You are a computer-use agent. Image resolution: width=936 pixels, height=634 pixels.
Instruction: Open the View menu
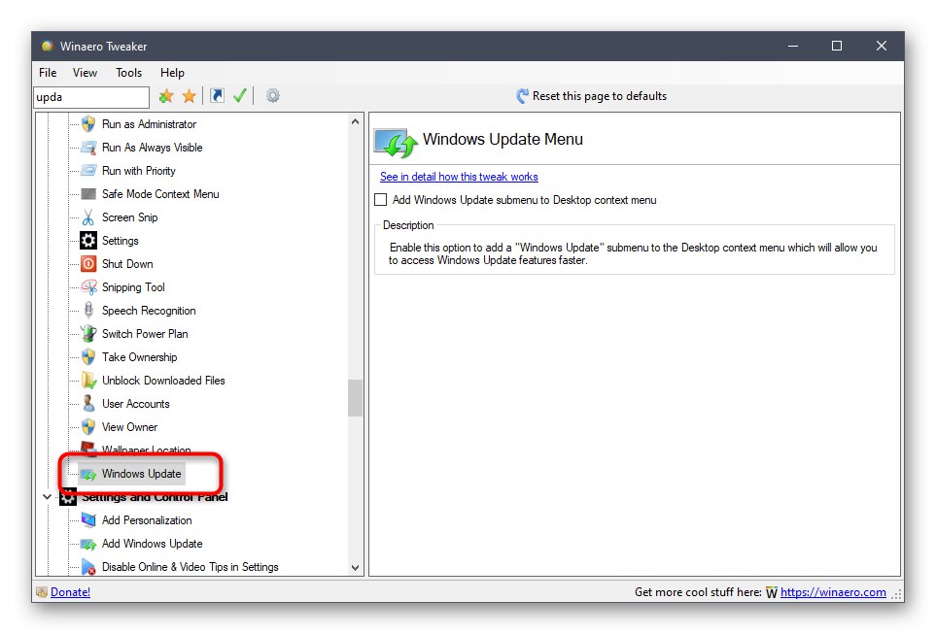click(x=85, y=73)
